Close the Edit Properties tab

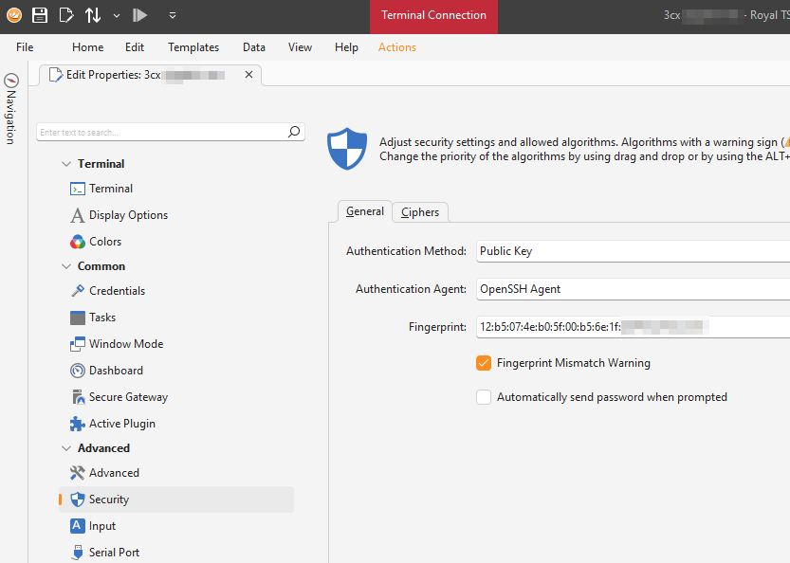248,75
